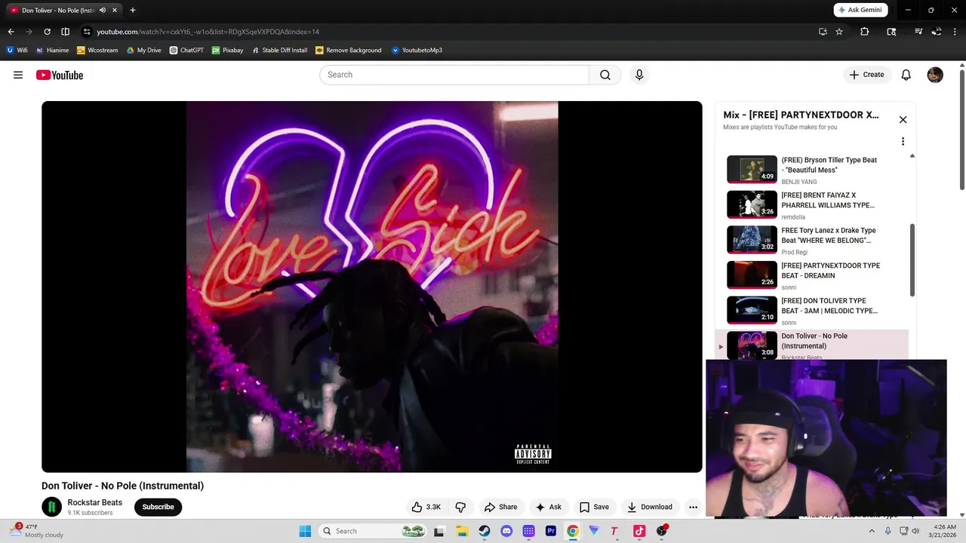Reload the page in Chrome
966x543 pixels.
coord(47,32)
